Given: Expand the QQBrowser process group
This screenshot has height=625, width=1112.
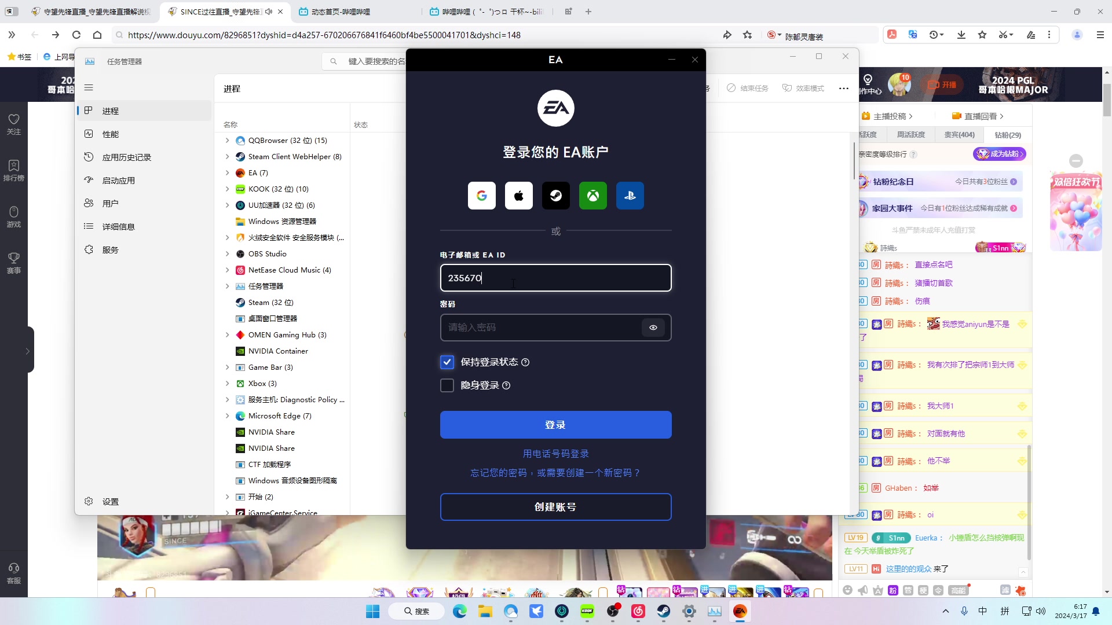Looking at the screenshot, I should coord(227,141).
